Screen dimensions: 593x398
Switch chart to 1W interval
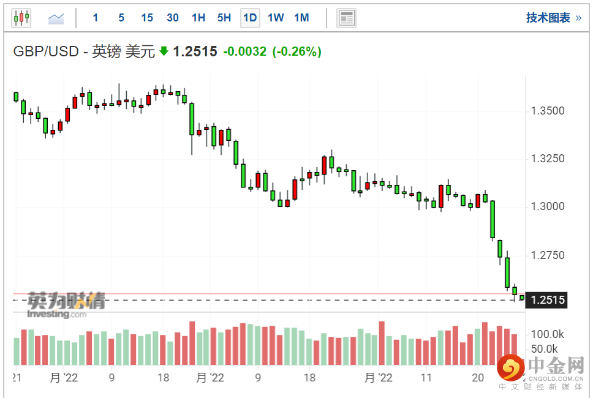coord(276,18)
